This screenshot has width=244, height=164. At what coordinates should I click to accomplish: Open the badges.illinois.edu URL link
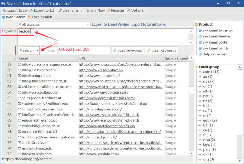tap(113, 104)
